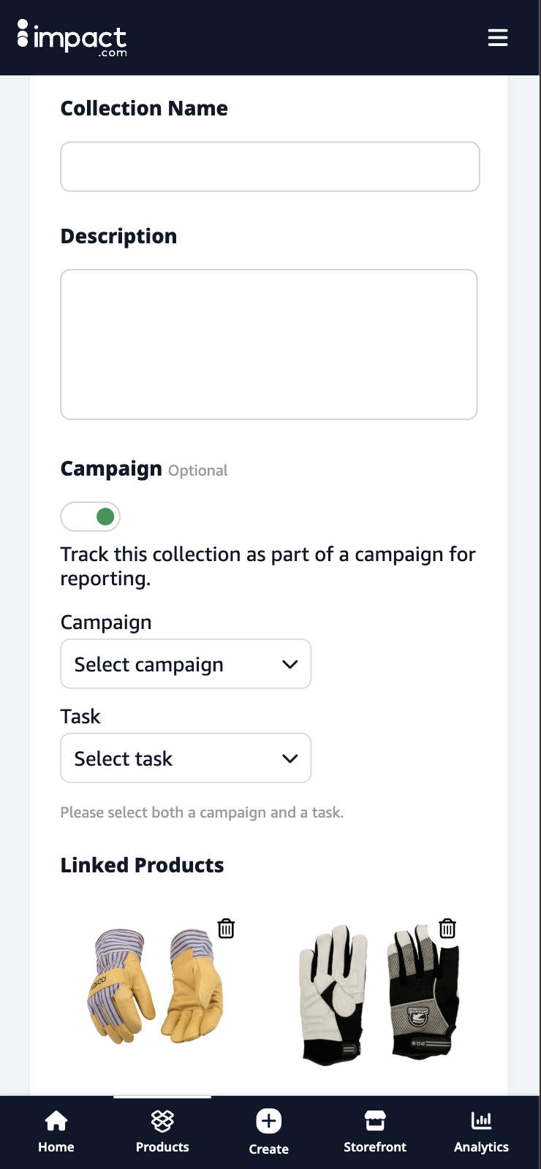The height and width of the screenshot is (1169, 541).
Task: Switch to the Analytics tab label
Action: [481, 1147]
